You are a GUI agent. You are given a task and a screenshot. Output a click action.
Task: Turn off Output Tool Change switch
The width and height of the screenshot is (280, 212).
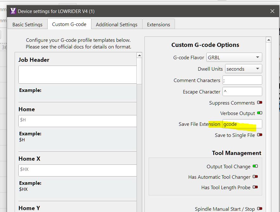255,166
